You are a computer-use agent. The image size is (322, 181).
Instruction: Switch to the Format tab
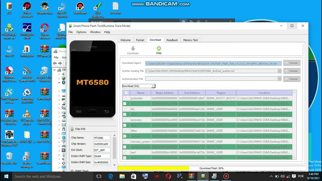click(x=140, y=40)
